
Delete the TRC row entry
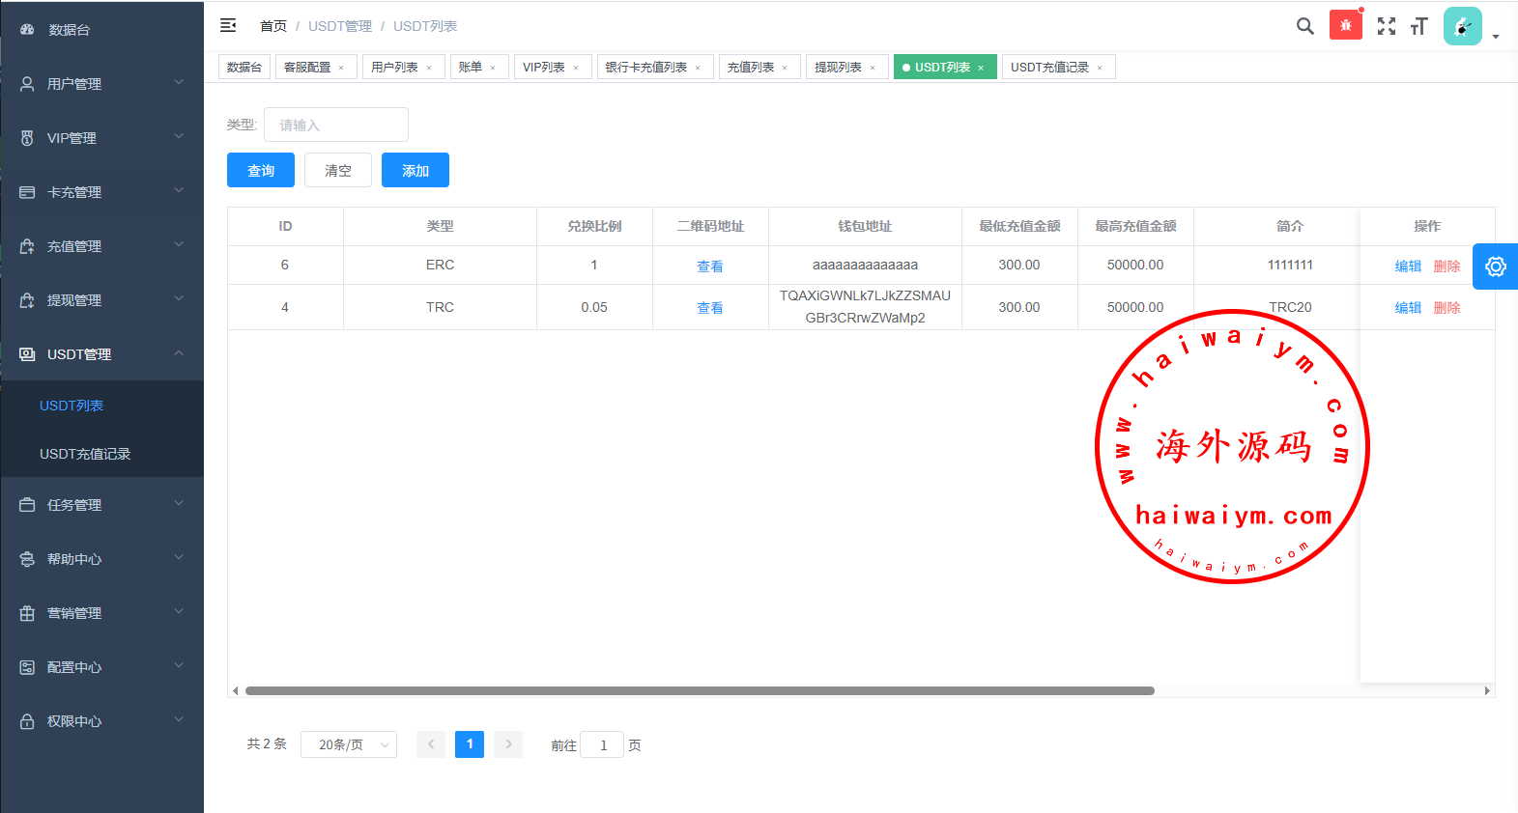1446,307
